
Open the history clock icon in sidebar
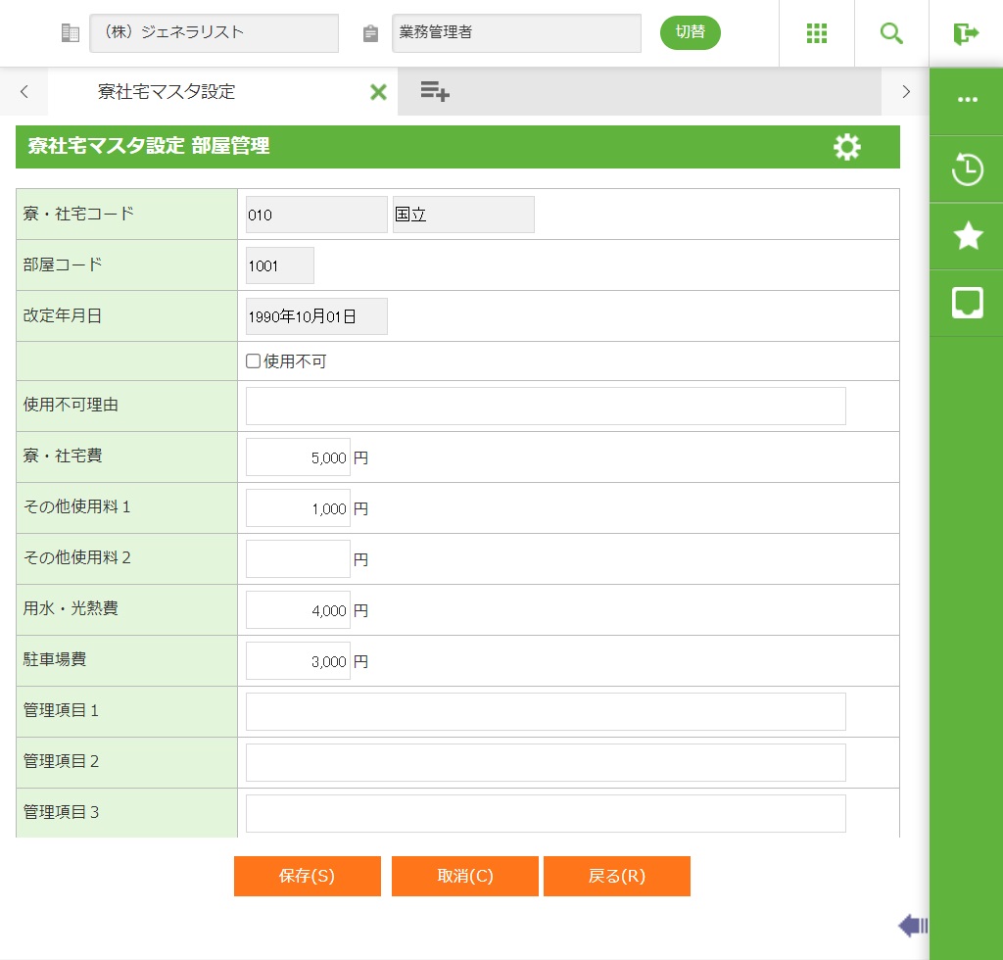pos(967,169)
